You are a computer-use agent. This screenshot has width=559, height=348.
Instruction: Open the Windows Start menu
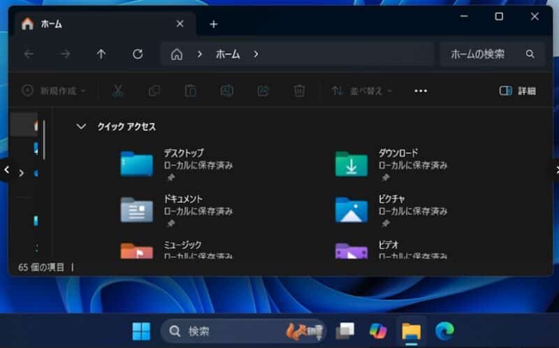(x=142, y=331)
